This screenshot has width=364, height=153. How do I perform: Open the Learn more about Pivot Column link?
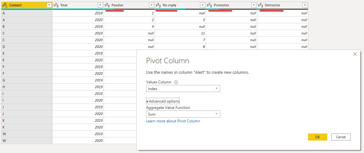pyautogui.click(x=173, y=121)
